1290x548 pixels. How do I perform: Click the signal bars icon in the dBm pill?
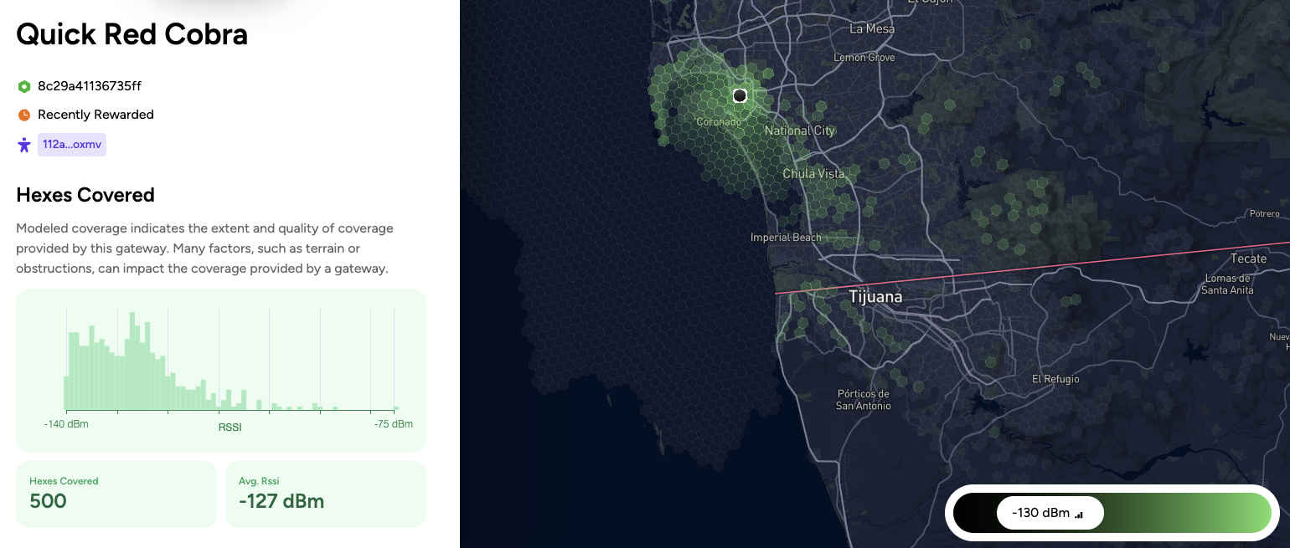coord(1079,515)
